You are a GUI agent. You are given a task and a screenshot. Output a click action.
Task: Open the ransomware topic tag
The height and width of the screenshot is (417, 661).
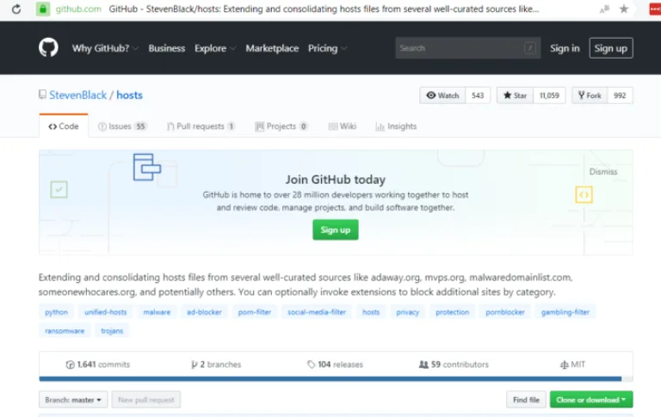65,331
